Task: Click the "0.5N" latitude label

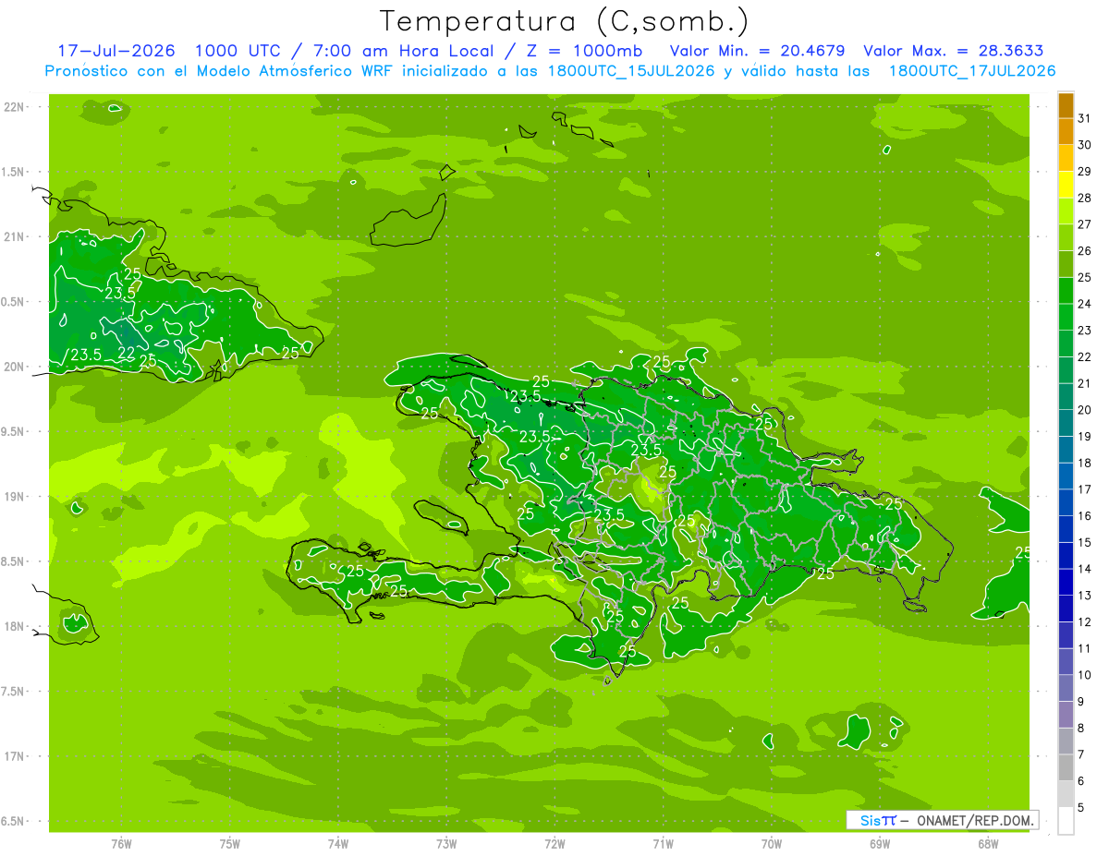Action: point(13,302)
